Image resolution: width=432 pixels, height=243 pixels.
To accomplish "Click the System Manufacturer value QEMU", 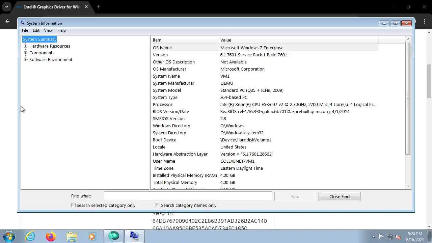I will coord(227,83).
